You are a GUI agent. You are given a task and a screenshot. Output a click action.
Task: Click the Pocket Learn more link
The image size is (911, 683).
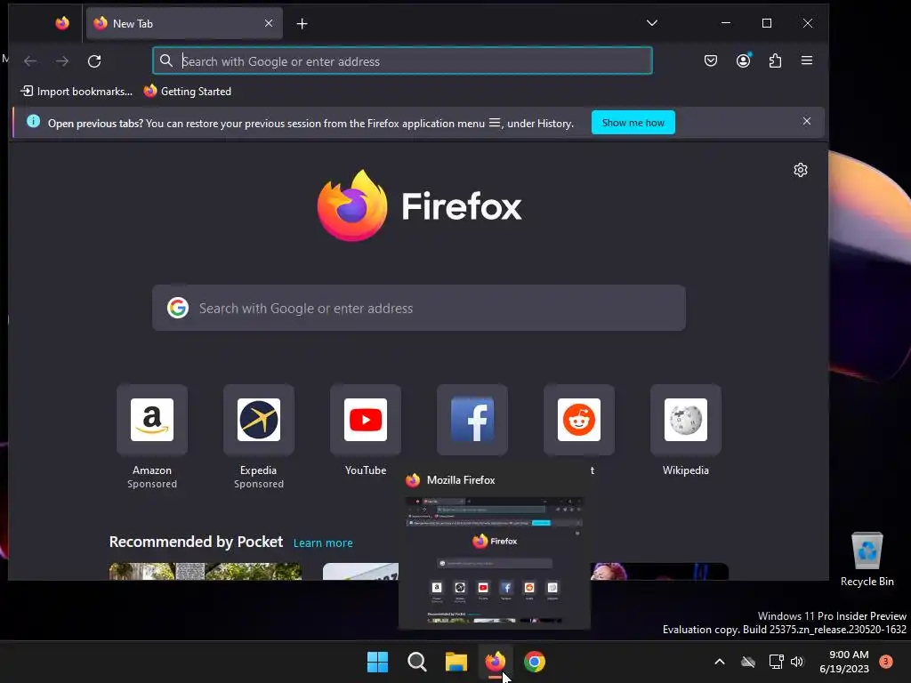pyautogui.click(x=323, y=542)
